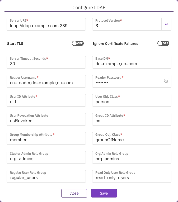Edit the User ID Attribute field
The height and width of the screenshot is (202, 178).
coord(46,102)
